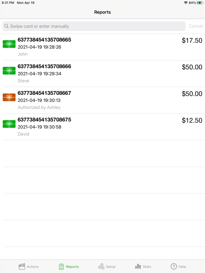This screenshot has width=205, height=273.
Task: Select the transaction authorized by Ashley
Action: coord(102,100)
